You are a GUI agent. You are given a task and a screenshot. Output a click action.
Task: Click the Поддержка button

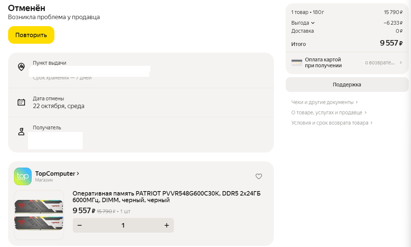[x=347, y=84]
